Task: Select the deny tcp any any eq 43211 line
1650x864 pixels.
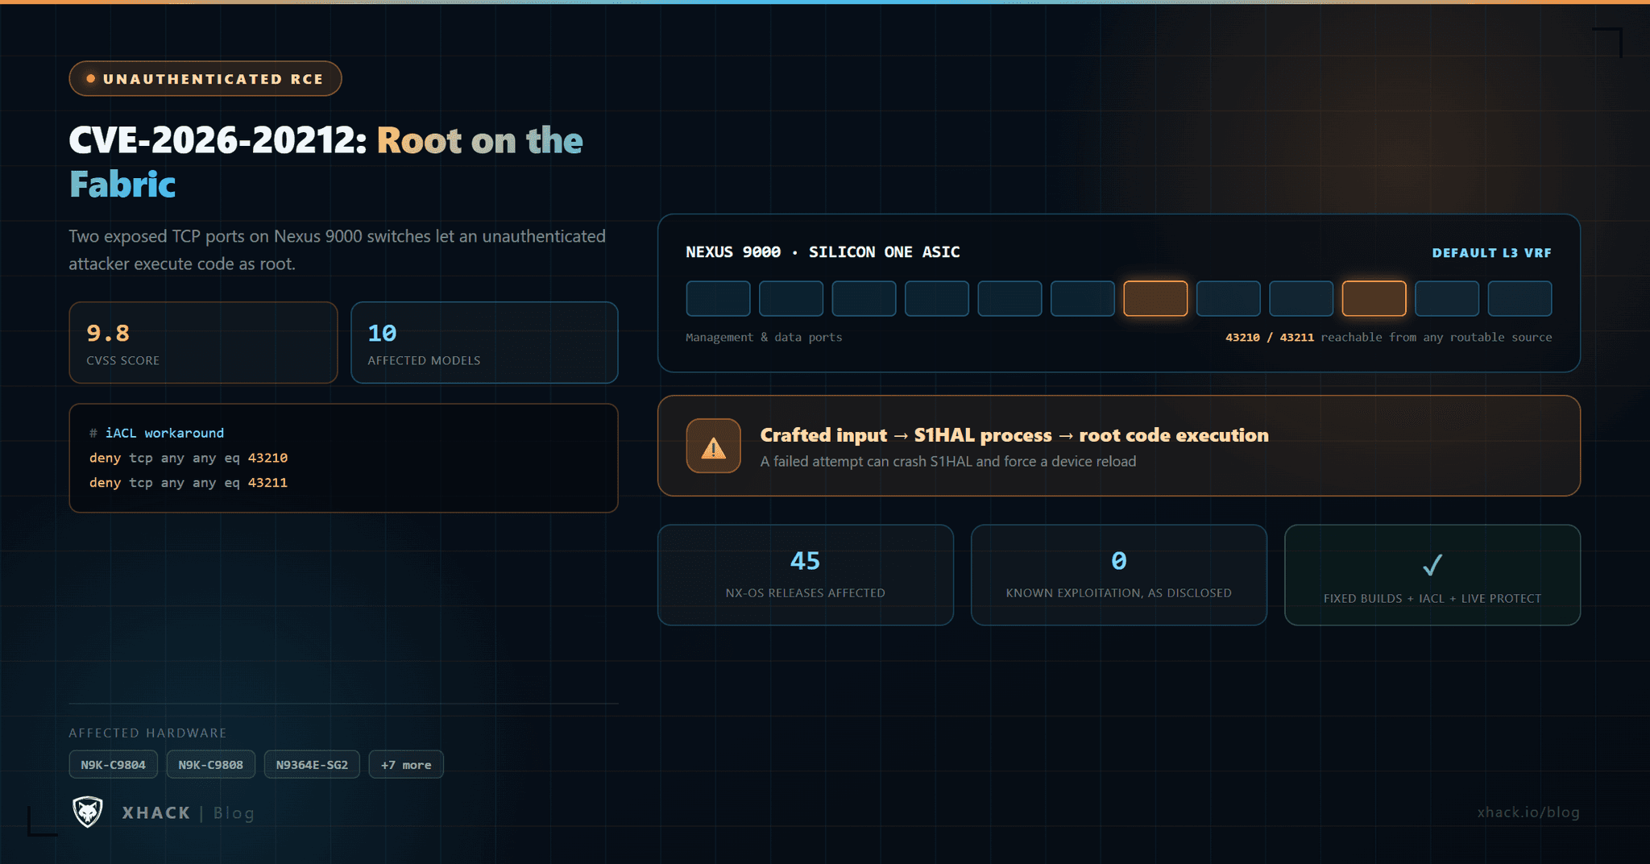Action: click(189, 483)
